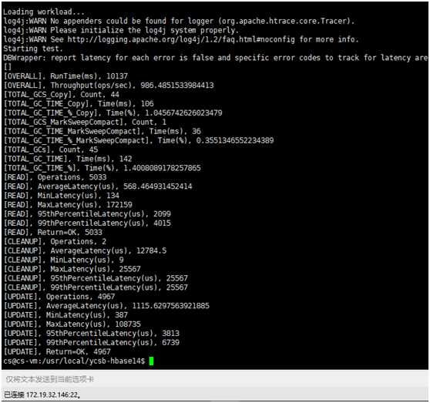Click the '[CLEANUP], MaxLatency(us), 25567' line

click(x=72, y=269)
